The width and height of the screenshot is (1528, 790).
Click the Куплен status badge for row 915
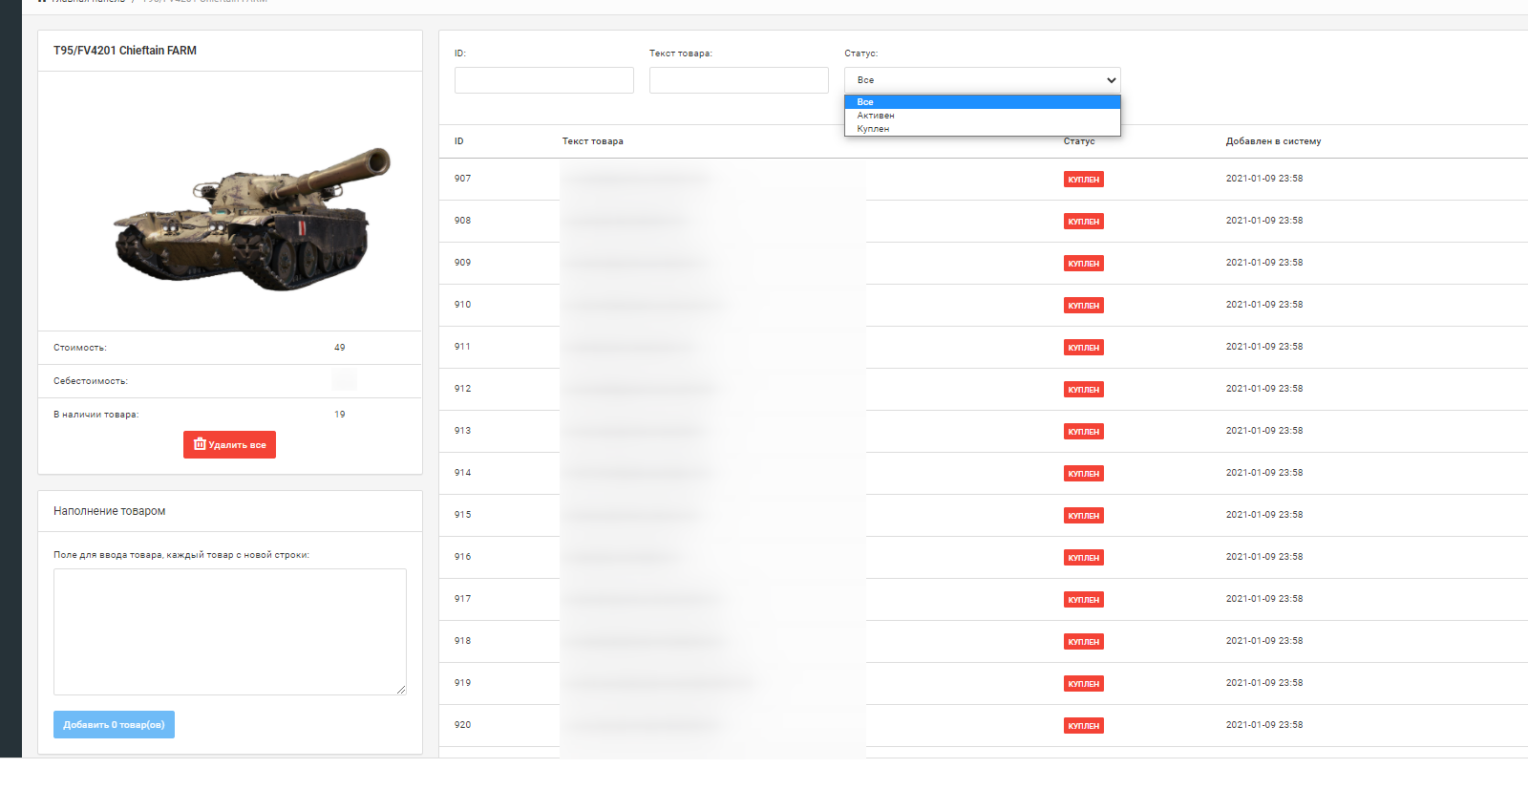click(1083, 516)
